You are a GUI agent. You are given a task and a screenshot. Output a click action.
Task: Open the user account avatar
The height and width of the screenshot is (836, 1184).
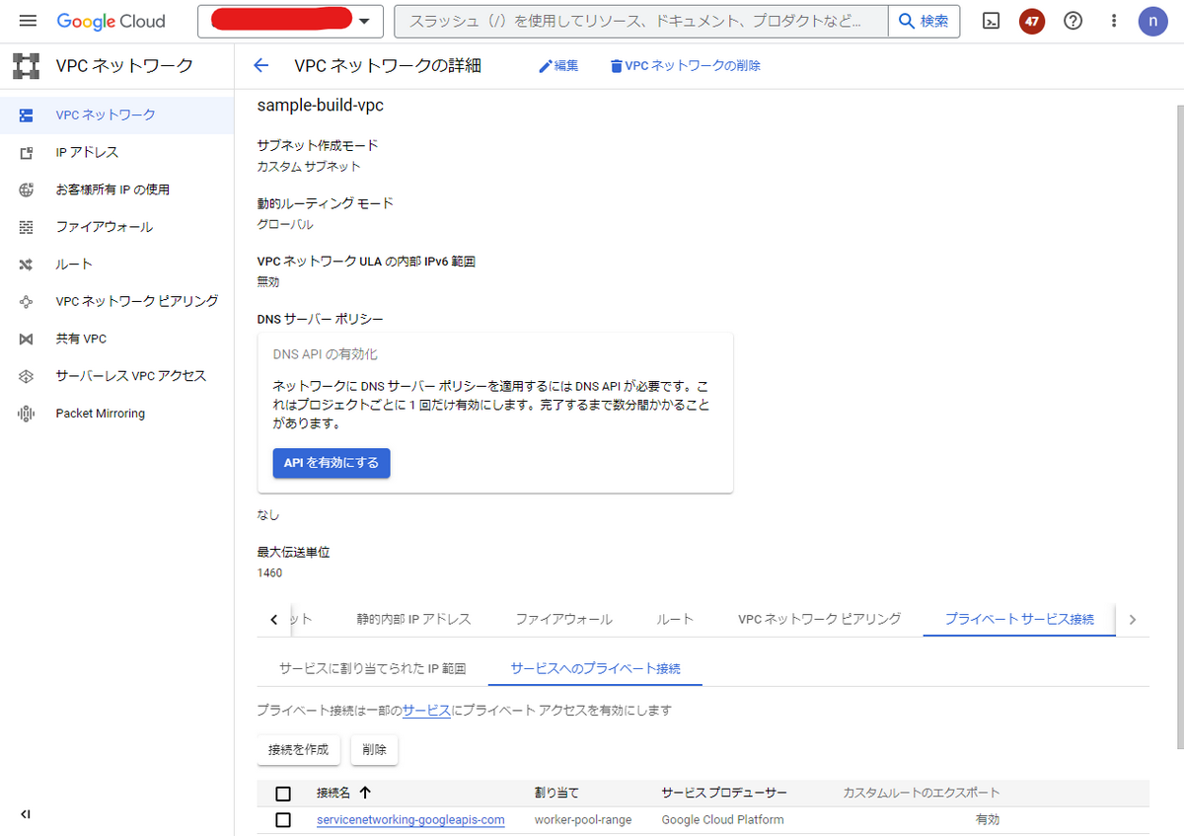[x=1152, y=21]
